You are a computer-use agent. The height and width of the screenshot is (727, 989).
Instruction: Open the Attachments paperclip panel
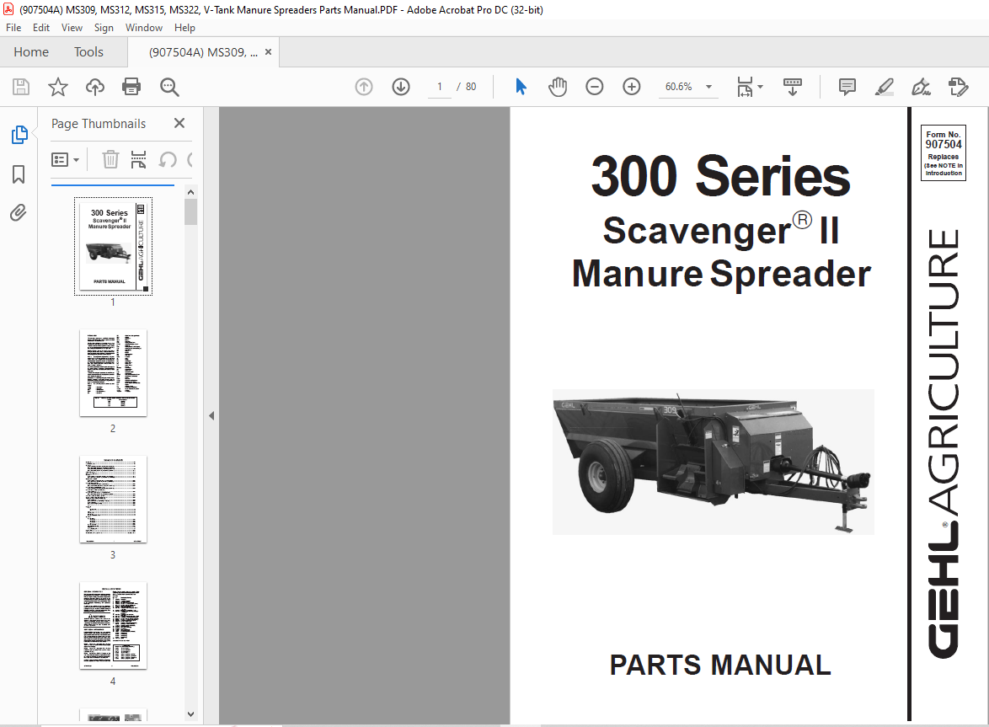[19, 213]
